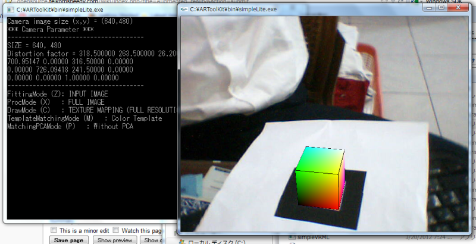Click the partially hidden Show changes button
This screenshot has height=244, width=476.
pyautogui.click(x=154, y=240)
